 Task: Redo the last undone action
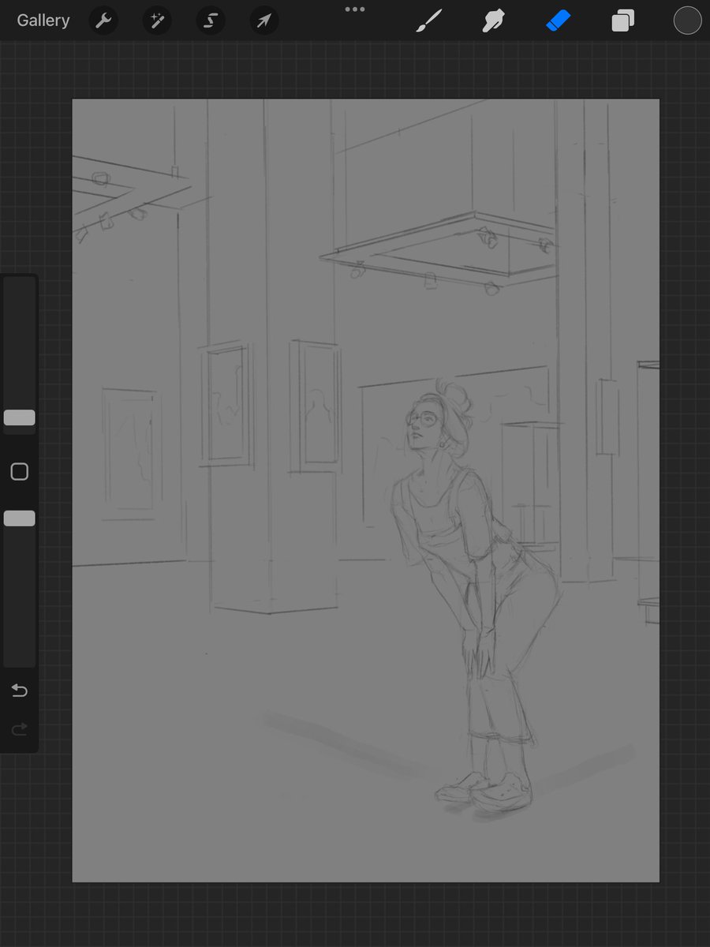[20, 729]
